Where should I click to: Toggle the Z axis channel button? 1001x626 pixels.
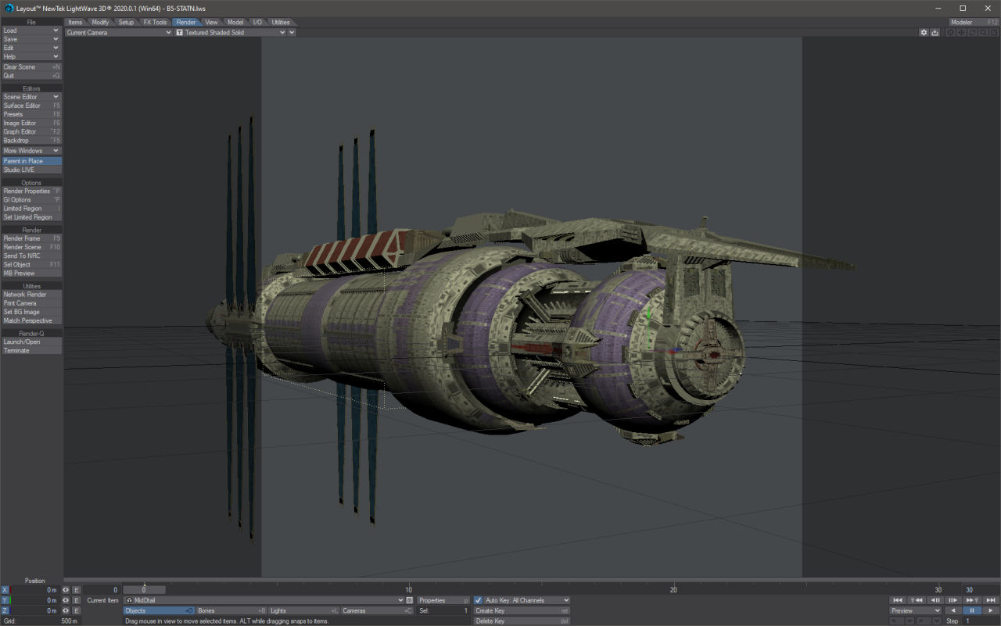coord(5,610)
